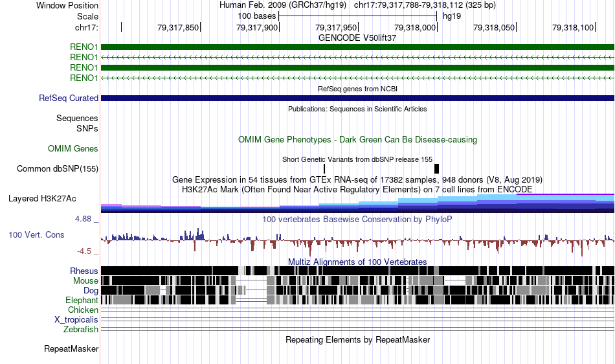
Task: Open Publications: Sequences in Scientific Articles title
Action: click(x=357, y=109)
